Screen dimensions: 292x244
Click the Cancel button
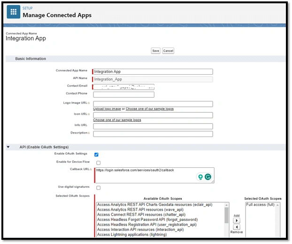[x=168, y=51]
